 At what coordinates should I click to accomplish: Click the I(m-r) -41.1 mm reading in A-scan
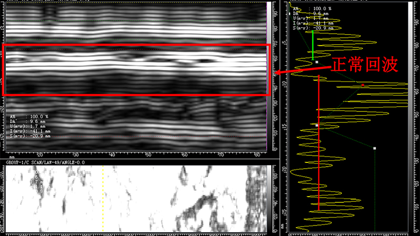coord(313,23)
